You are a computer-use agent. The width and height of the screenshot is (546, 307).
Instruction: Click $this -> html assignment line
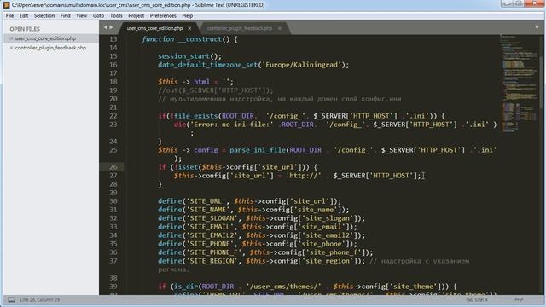(195, 82)
